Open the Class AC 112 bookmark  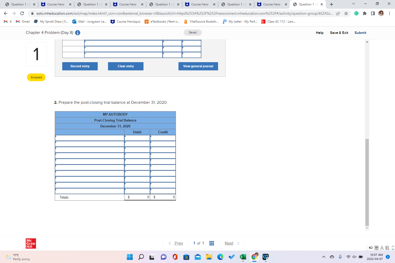(279, 22)
